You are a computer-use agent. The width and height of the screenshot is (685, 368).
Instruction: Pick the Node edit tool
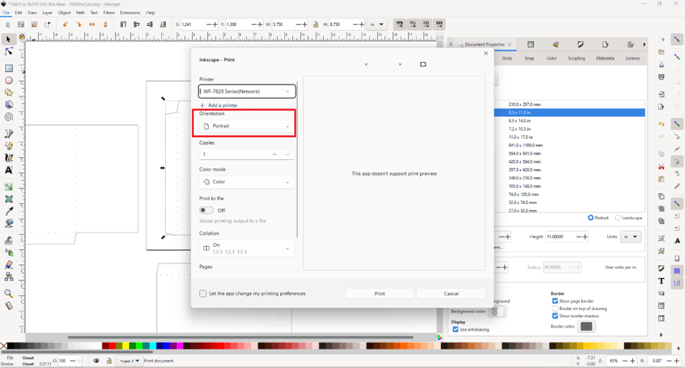[x=9, y=52]
